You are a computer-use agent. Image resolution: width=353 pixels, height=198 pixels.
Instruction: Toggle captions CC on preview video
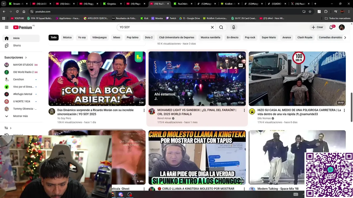pos(241,65)
